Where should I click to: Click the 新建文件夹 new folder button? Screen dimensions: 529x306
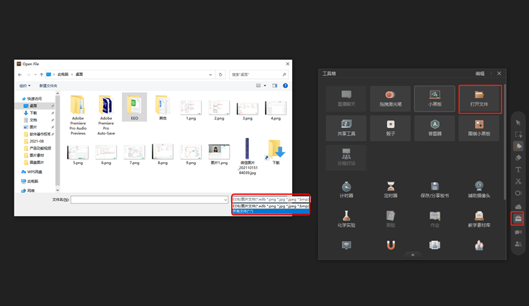coord(48,85)
